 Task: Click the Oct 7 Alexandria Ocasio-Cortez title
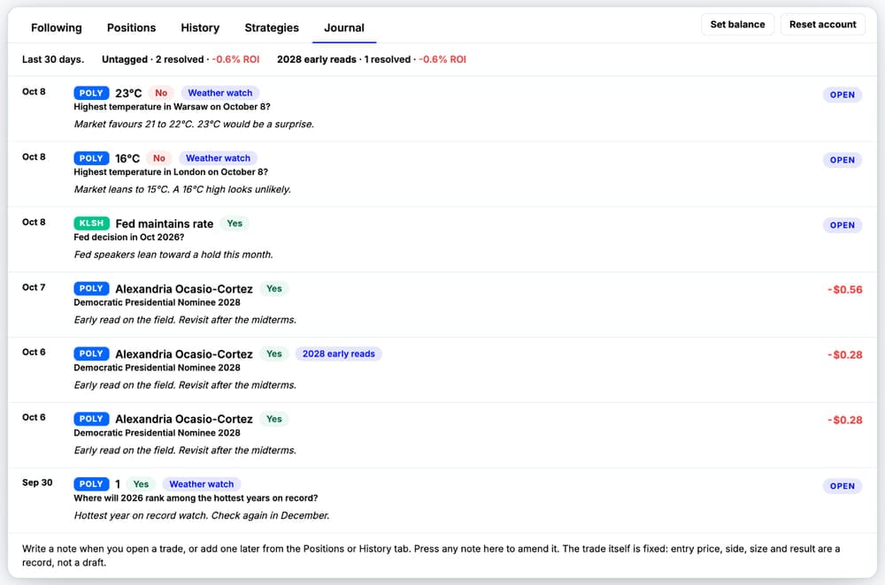[x=184, y=289]
